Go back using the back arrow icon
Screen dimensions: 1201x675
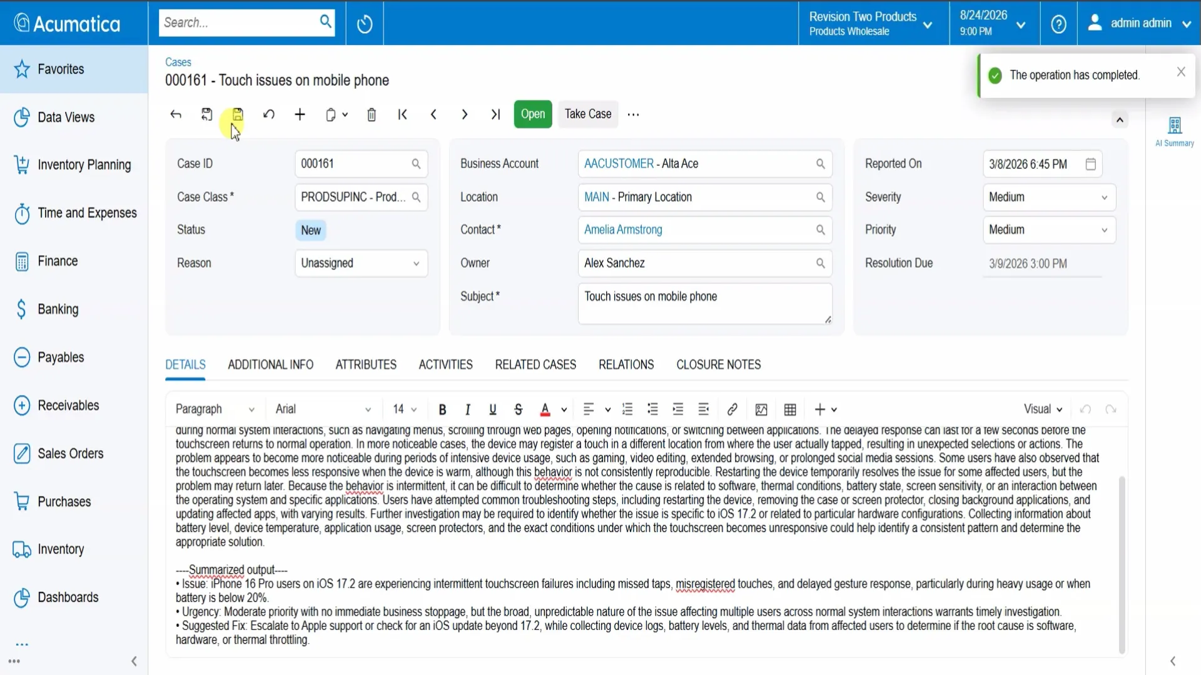click(176, 114)
